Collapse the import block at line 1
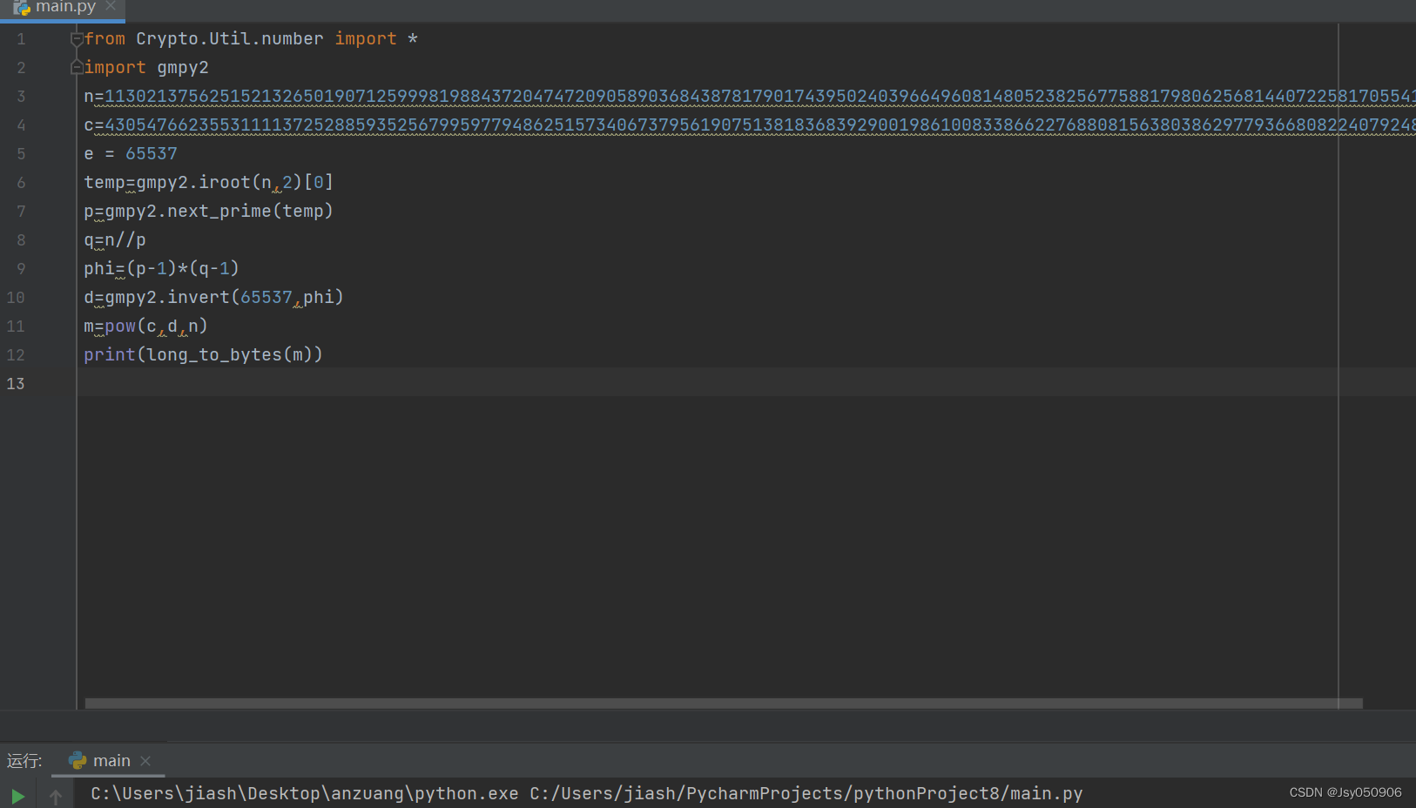Viewport: 1416px width, 808px height. (x=77, y=38)
